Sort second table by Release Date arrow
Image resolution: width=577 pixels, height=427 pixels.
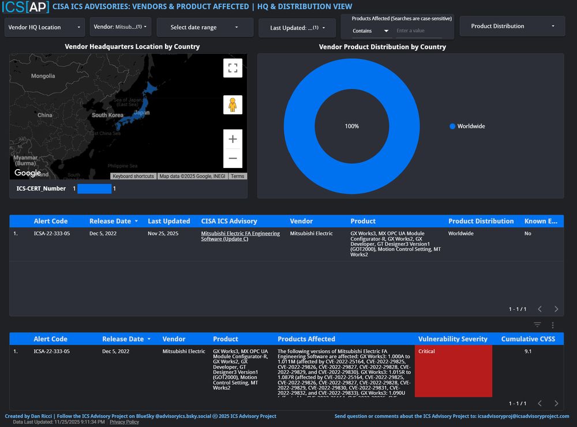pyautogui.click(x=149, y=339)
